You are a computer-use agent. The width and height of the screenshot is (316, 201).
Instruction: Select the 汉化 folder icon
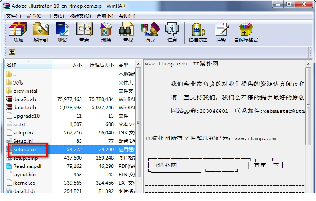coord(9,82)
